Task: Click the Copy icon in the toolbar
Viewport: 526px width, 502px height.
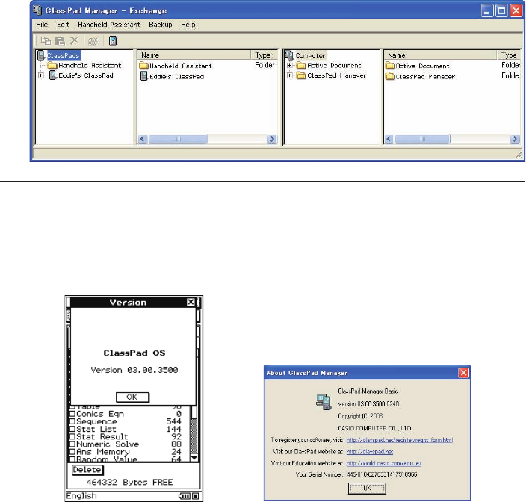Action: [46, 41]
